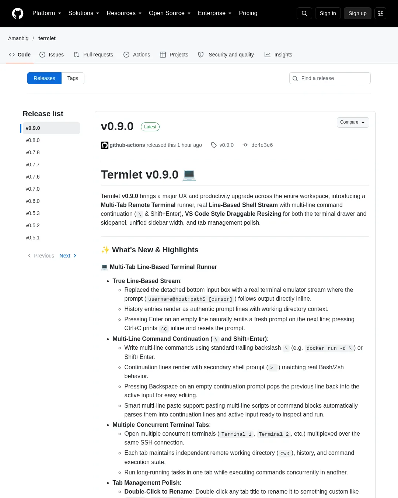Image resolution: width=398 pixels, height=498 pixels.
Task: Click the "What's New & Highlights" heading
Action: click(150, 250)
